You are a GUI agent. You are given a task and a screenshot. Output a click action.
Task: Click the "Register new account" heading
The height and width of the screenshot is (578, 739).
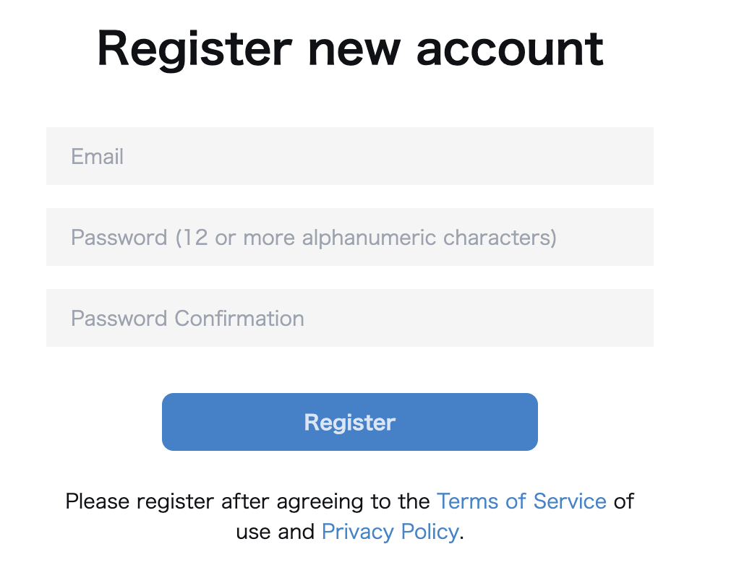[350, 49]
